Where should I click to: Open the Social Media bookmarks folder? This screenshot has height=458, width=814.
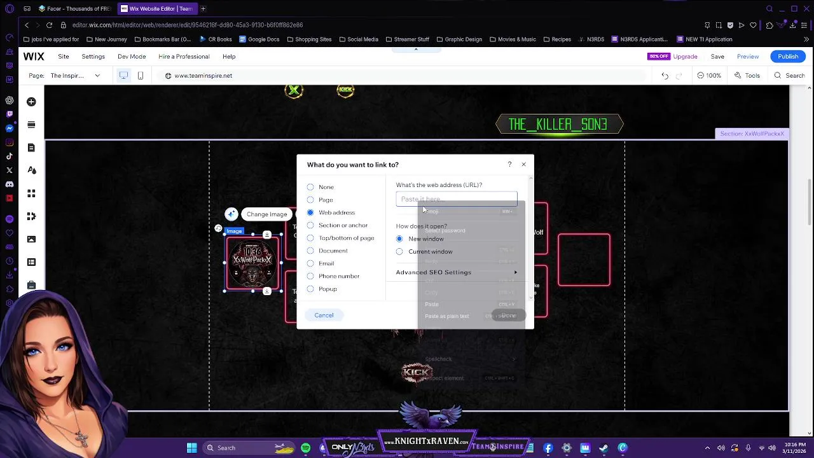tap(358, 39)
